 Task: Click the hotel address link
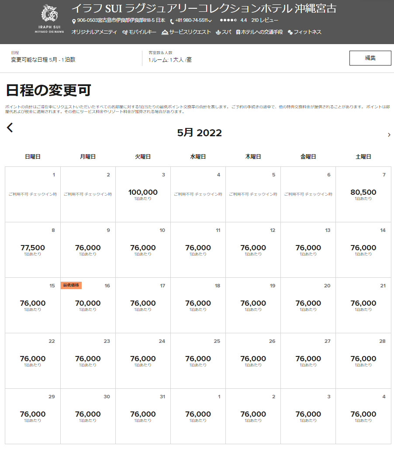coord(121,20)
